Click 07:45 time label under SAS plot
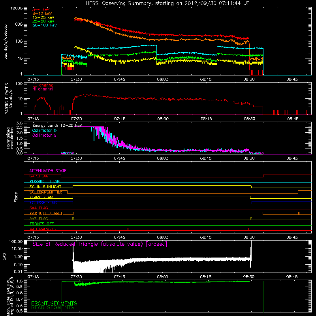Screen dimensions: 316x316 (x=120, y=277)
